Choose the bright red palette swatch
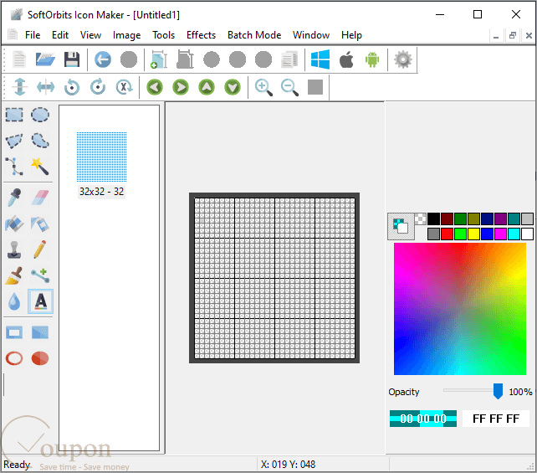Image resolution: width=537 pixels, height=473 pixels. click(447, 234)
